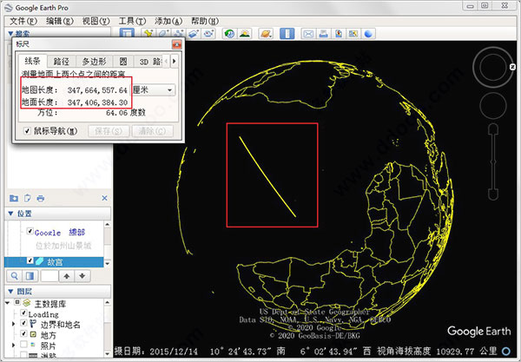
Task: Open the 视图(V) menu
Action: click(96, 21)
